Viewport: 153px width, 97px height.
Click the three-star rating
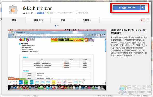(x=26, y=13)
